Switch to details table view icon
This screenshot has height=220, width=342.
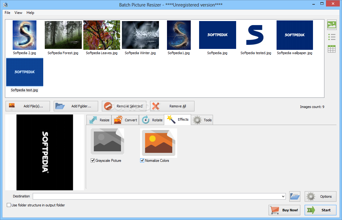(332, 49)
